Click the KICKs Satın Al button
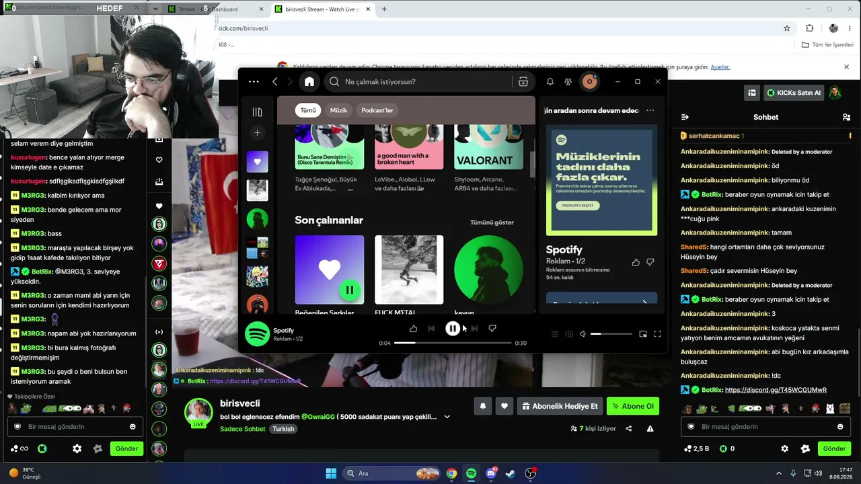The width and height of the screenshot is (861, 484). pos(793,93)
